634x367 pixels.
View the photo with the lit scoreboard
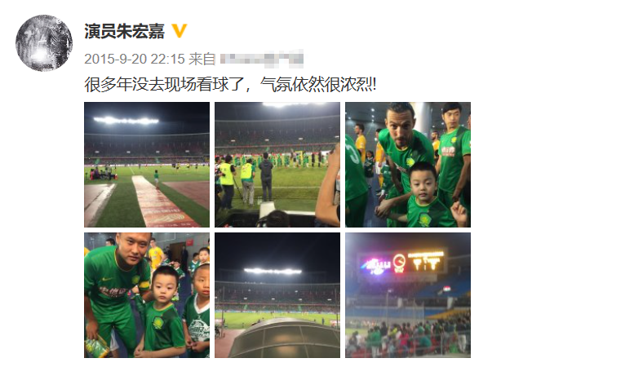click(x=408, y=295)
